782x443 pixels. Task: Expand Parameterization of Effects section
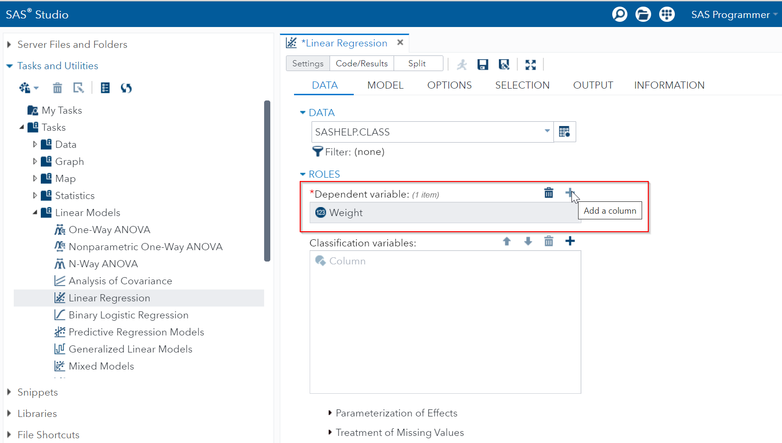coord(396,413)
